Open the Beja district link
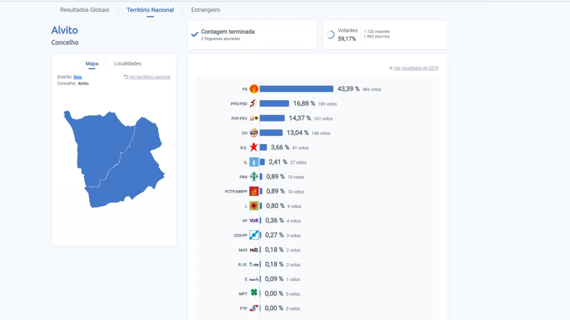 pyautogui.click(x=78, y=77)
